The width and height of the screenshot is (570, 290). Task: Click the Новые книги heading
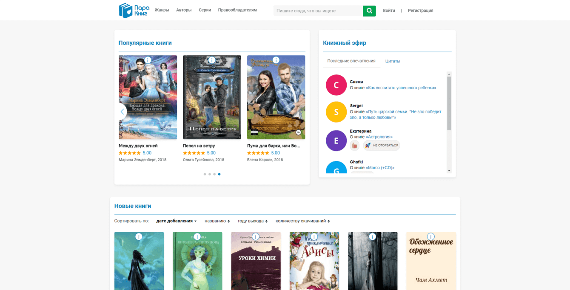click(x=133, y=206)
